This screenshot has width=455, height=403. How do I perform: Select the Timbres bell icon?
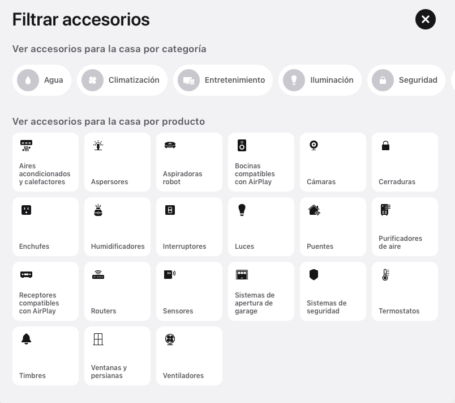[45, 355]
